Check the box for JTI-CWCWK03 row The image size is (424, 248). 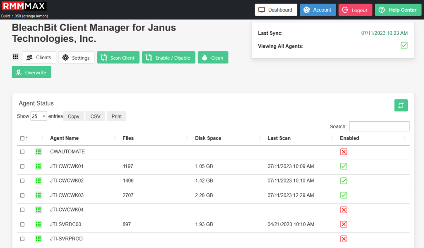[22, 195]
